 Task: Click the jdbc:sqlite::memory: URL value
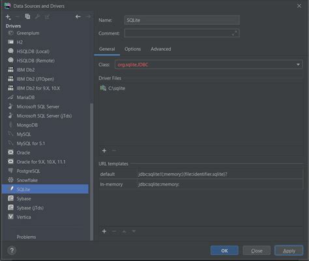158,185
